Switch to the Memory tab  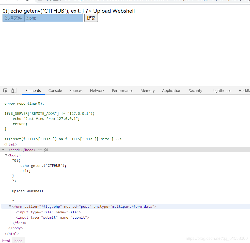[148, 90]
